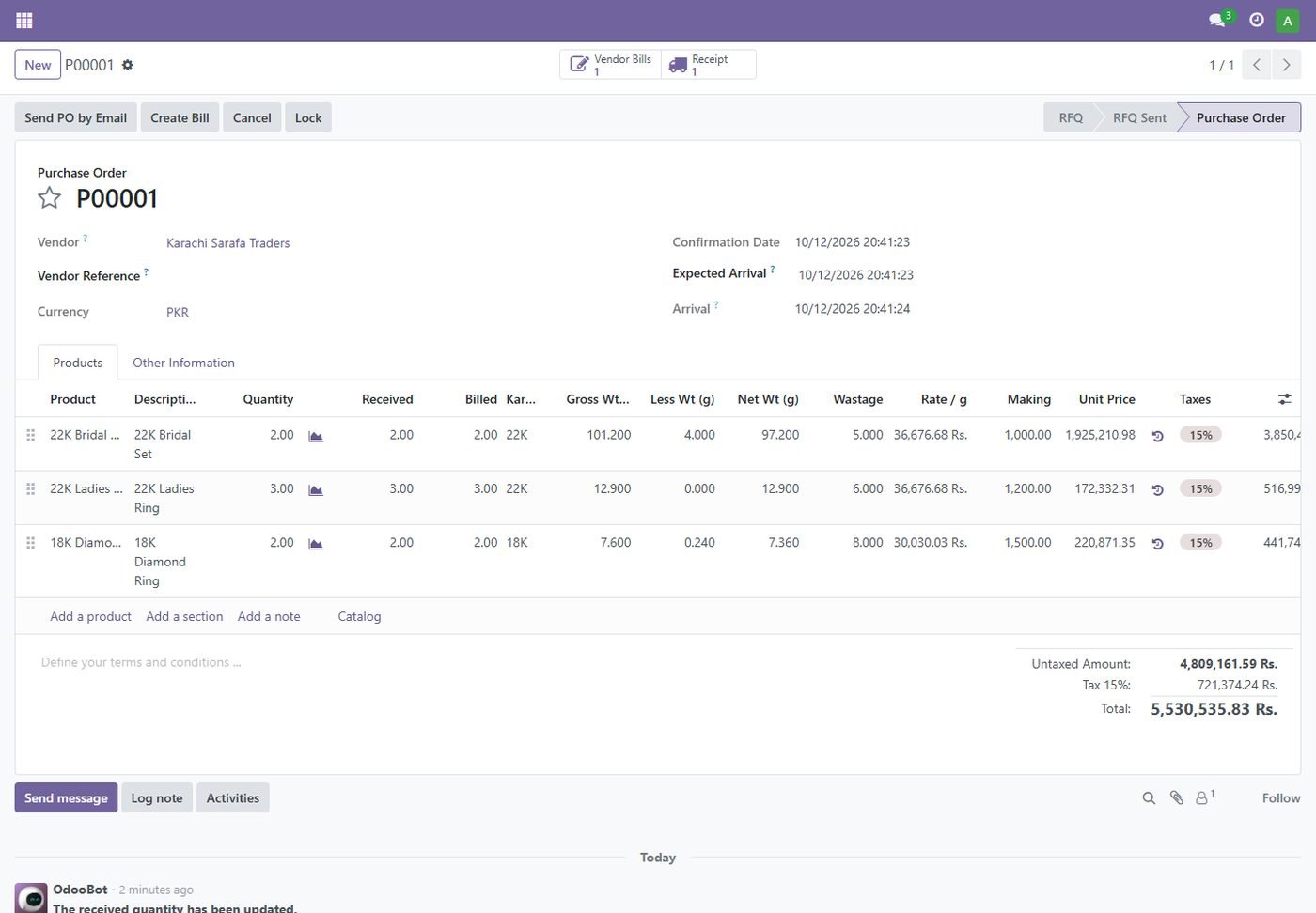The height and width of the screenshot is (913, 1316).
Task: Grab the drag handle of 22K Ladies row
Action: coord(30,488)
